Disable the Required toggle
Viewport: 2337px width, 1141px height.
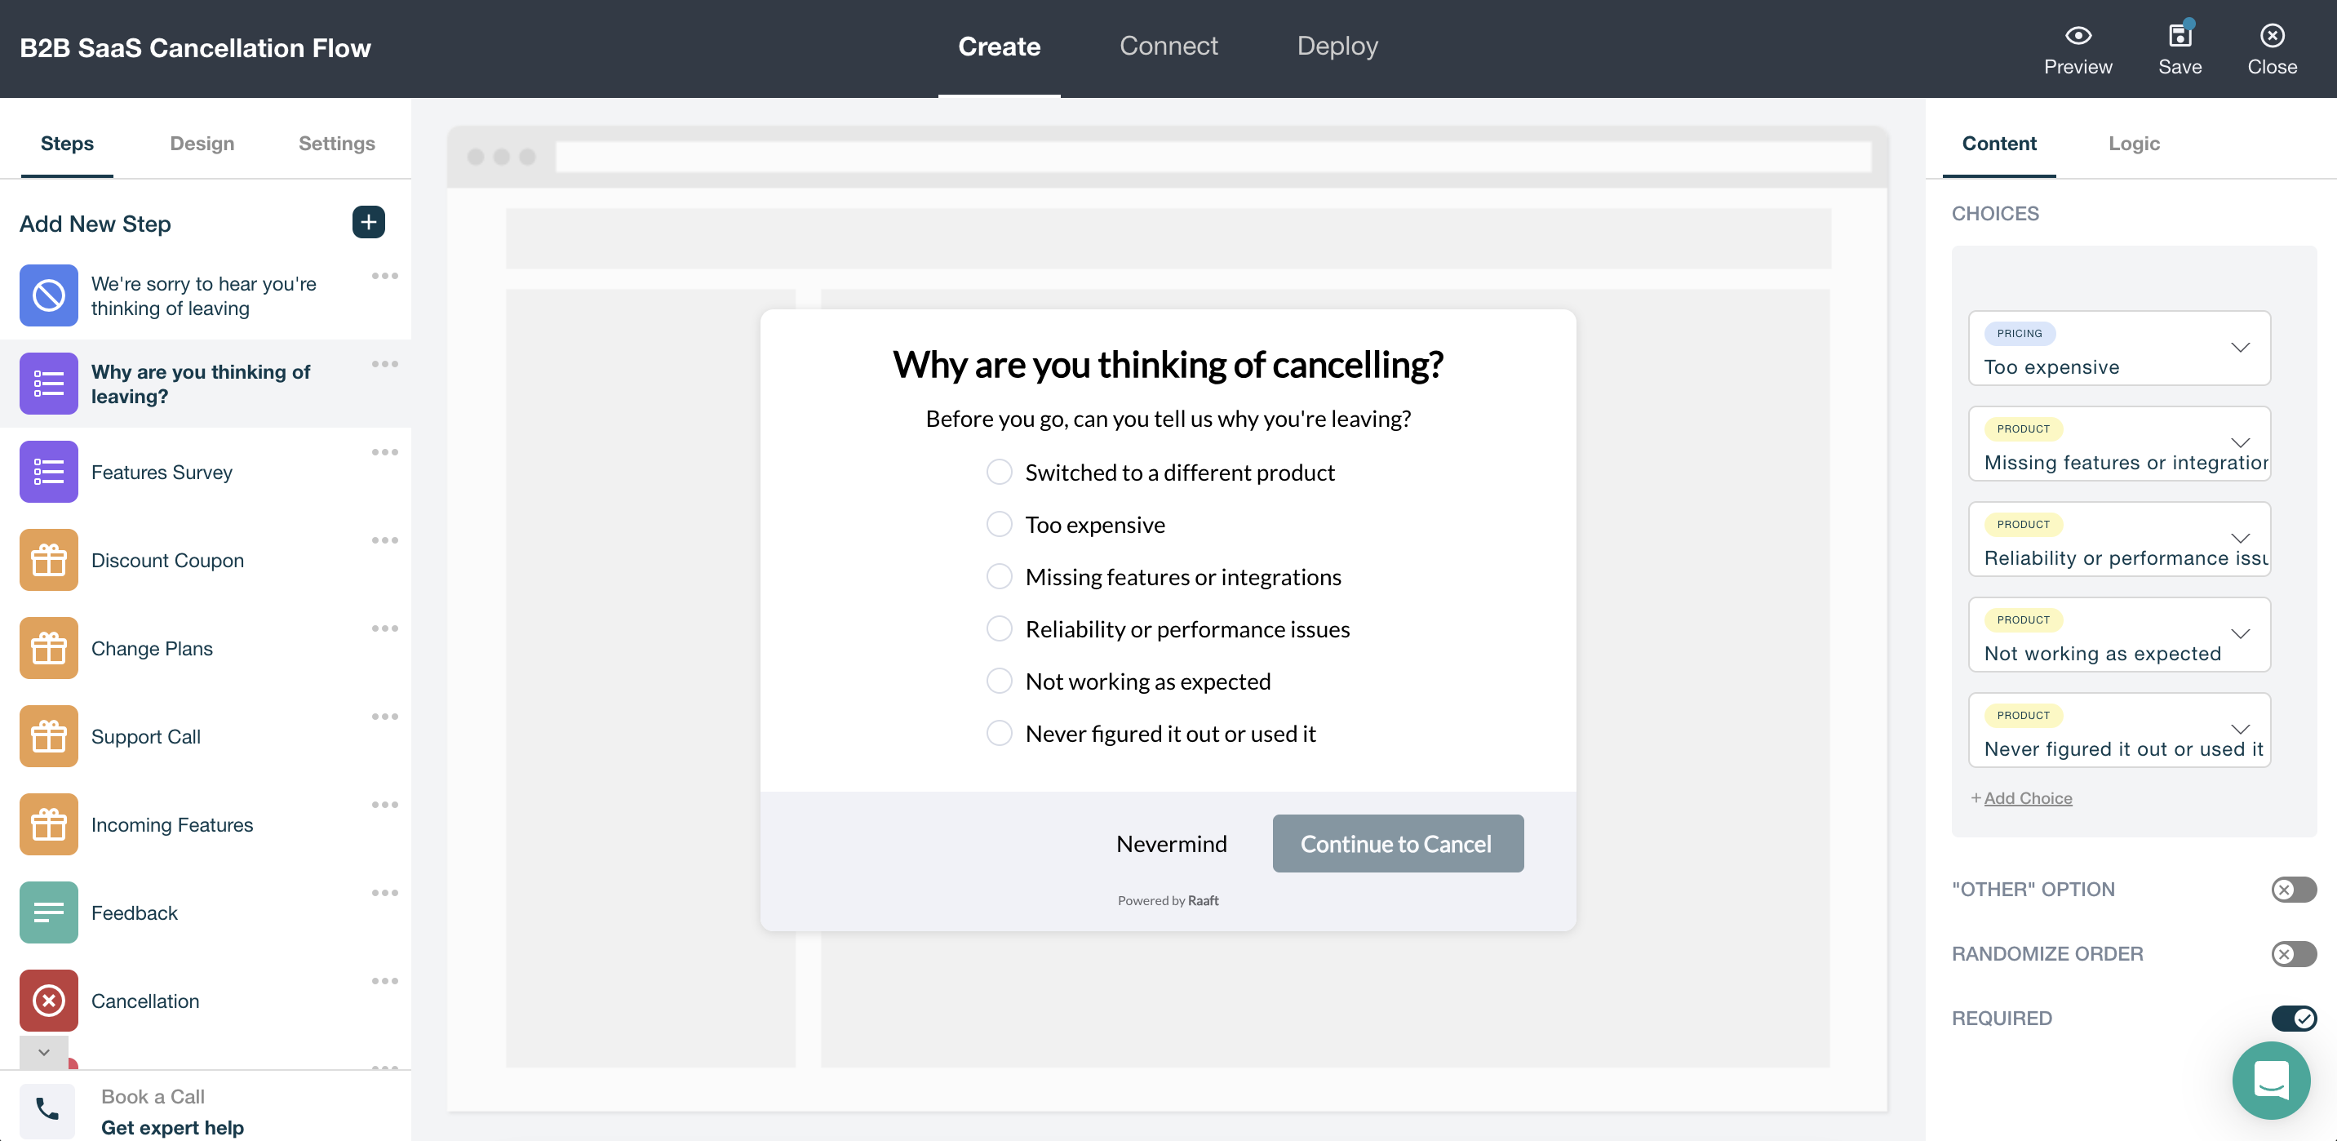pos(2293,1018)
